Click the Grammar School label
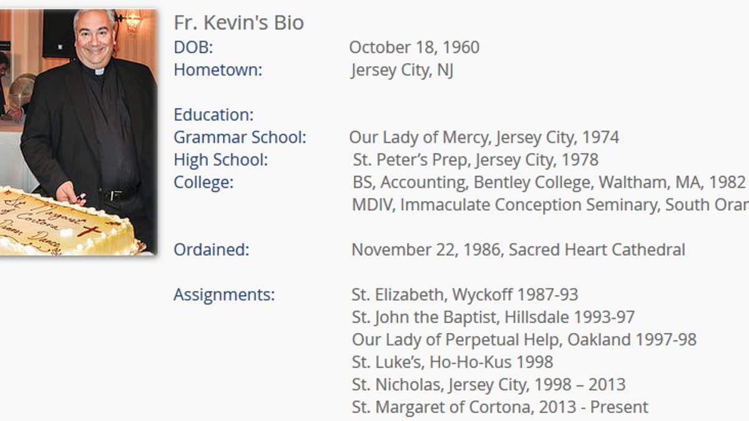The width and height of the screenshot is (749, 421). point(240,137)
